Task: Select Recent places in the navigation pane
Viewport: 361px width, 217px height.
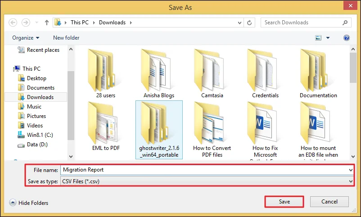Action: pyautogui.click(x=38, y=50)
